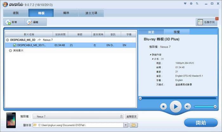Select the highlighted Ripper tab
The image size is (222, 132).
(x=41, y=13)
